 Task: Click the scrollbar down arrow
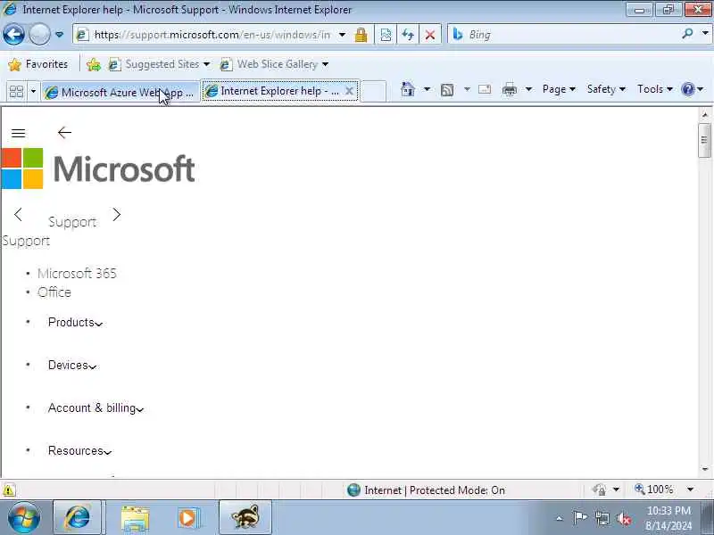click(704, 469)
